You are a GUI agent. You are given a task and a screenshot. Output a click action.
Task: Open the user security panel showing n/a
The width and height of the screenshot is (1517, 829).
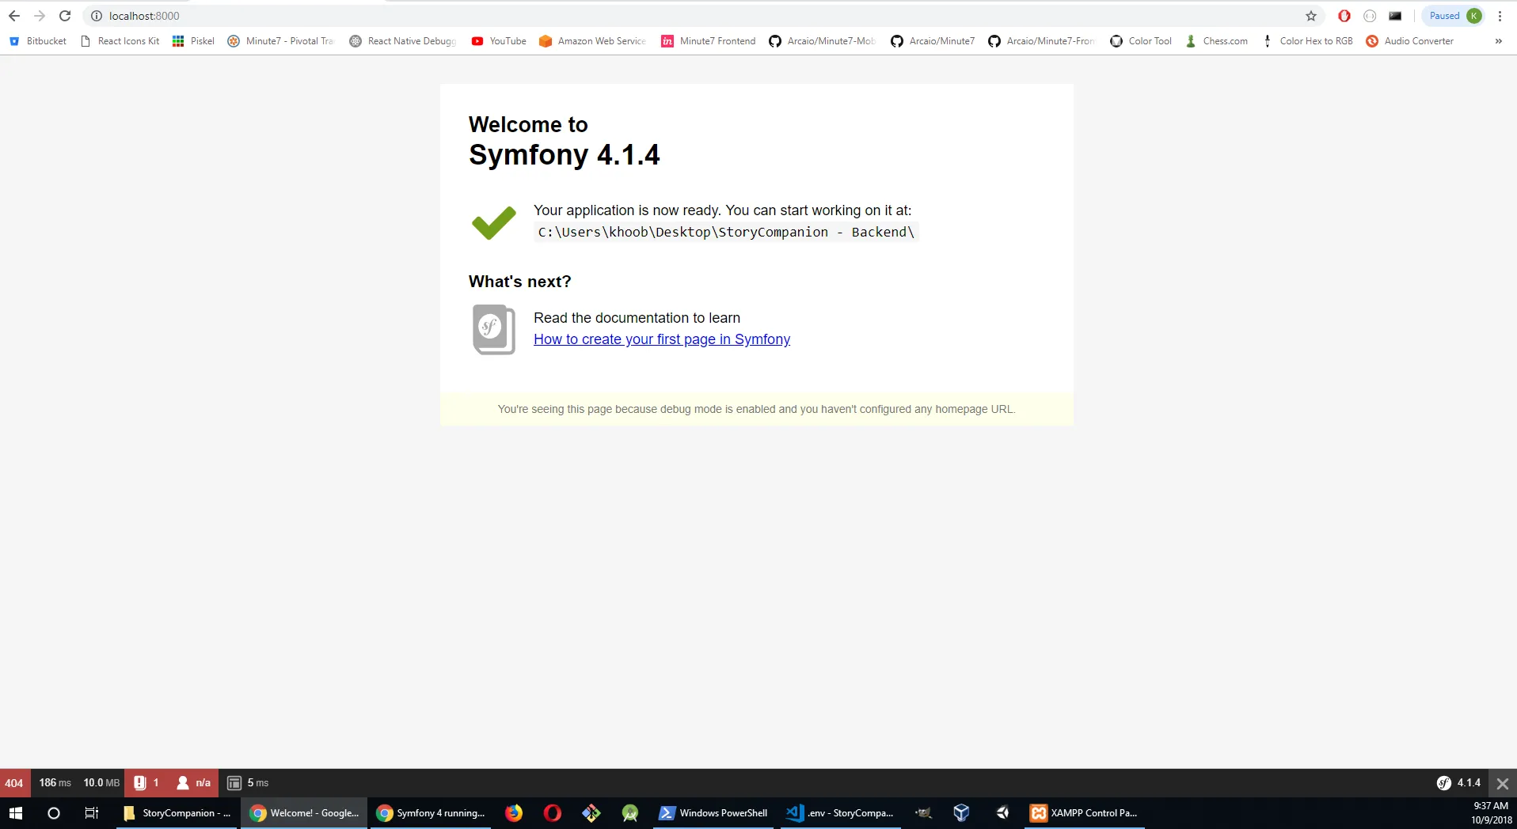[x=193, y=783]
